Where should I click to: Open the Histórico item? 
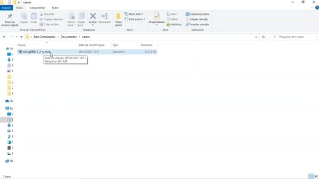[x=174, y=24]
